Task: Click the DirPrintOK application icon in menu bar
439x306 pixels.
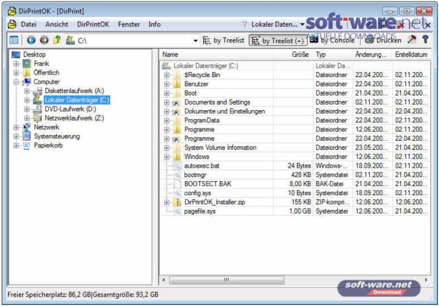Action: pyautogui.click(x=12, y=24)
